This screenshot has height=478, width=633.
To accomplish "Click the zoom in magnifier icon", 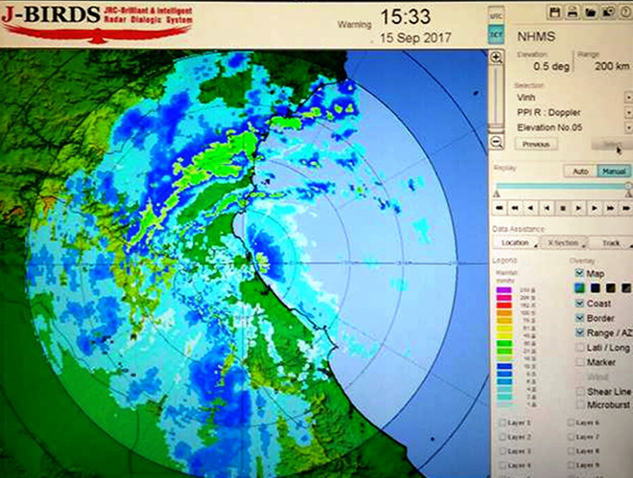I will pos(496,58).
